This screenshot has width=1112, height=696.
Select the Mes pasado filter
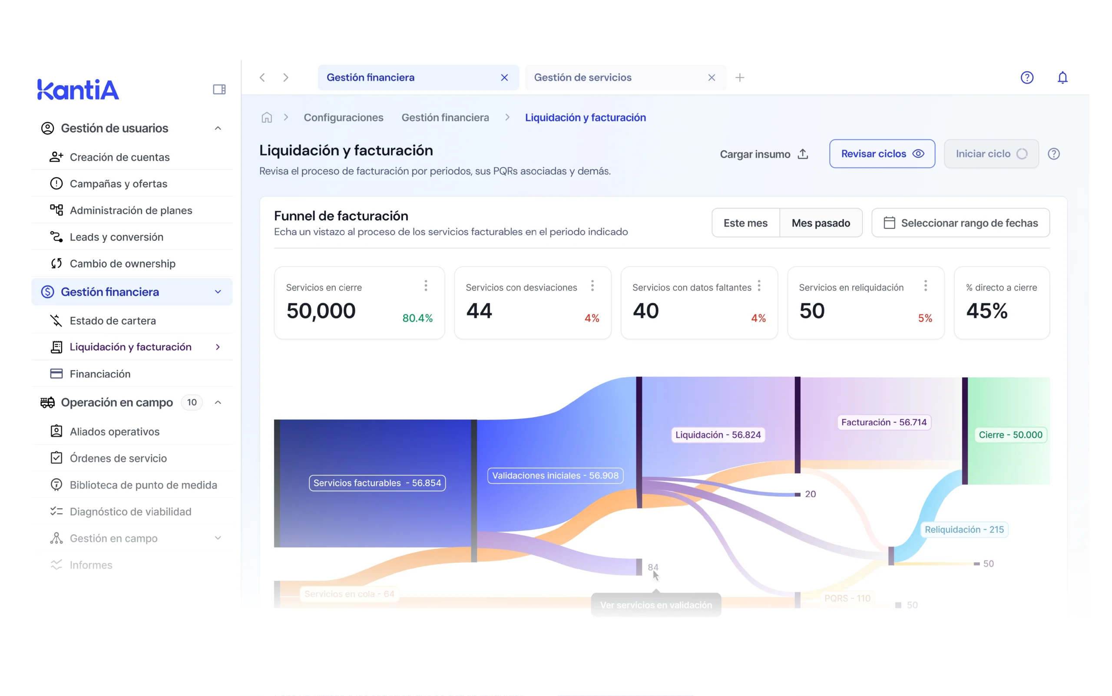[821, 222]
